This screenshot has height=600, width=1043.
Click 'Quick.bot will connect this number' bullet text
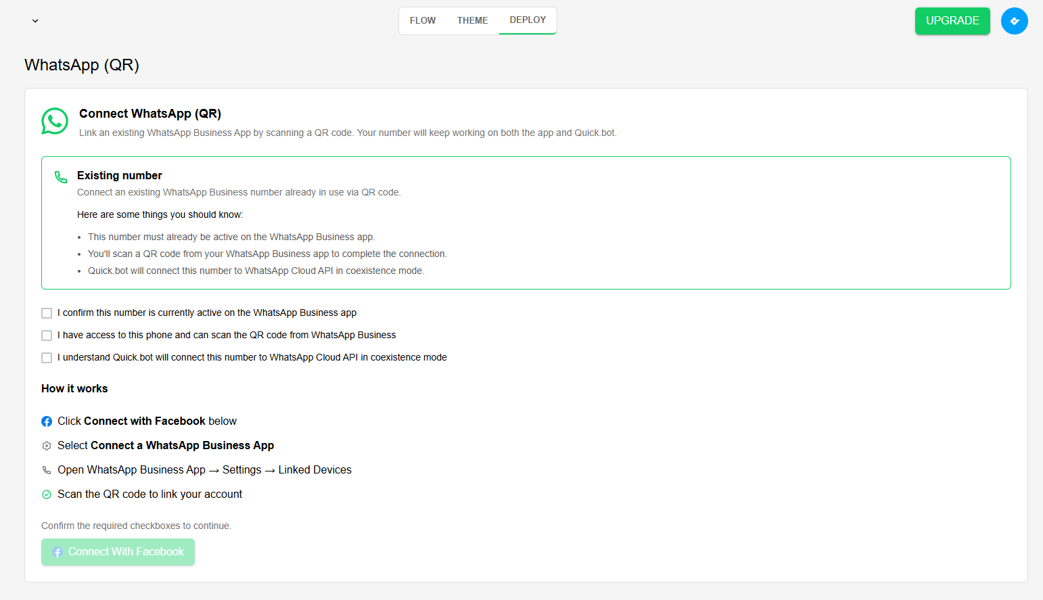pos(256,271)
